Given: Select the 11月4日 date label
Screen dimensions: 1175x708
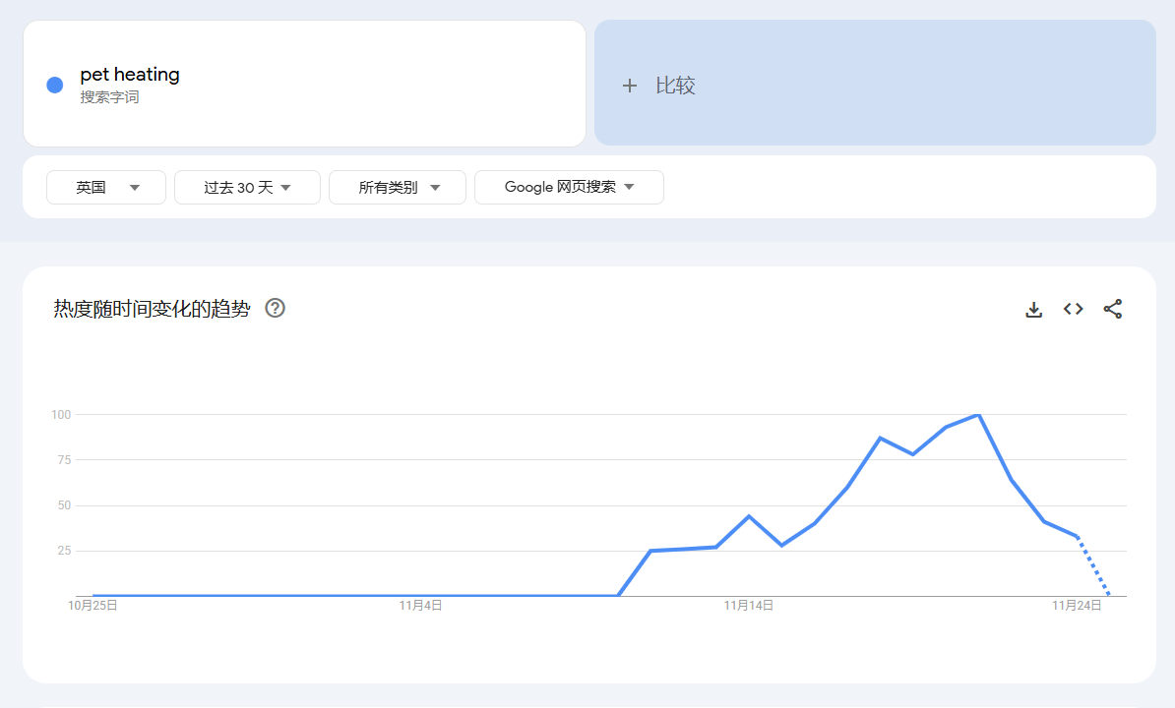Looking at the screenshot, I should [420, 606].
